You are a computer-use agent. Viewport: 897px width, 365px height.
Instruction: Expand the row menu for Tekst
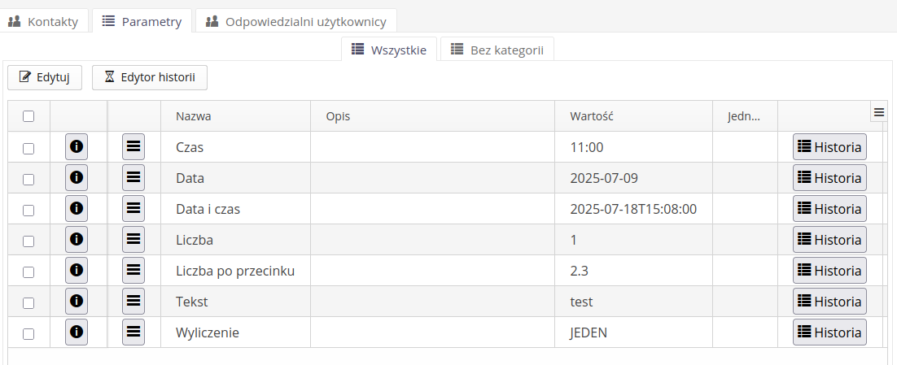coord(133,302)
